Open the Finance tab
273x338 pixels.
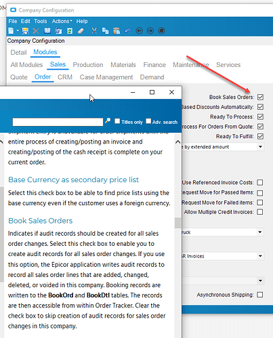click(x=154, y=65)
